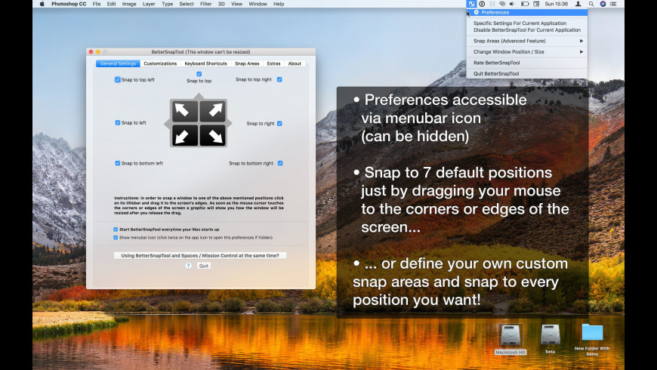Open the New Folder With Items folder

click(592, 333)
